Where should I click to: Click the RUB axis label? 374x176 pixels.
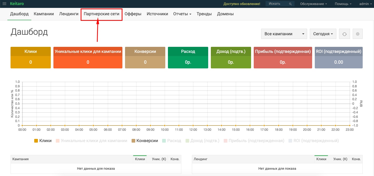click(361, 103)
